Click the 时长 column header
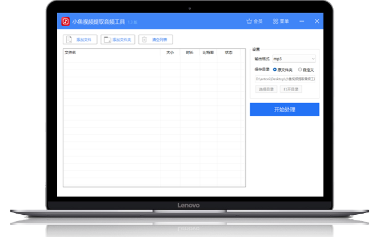 pos(190,52)
